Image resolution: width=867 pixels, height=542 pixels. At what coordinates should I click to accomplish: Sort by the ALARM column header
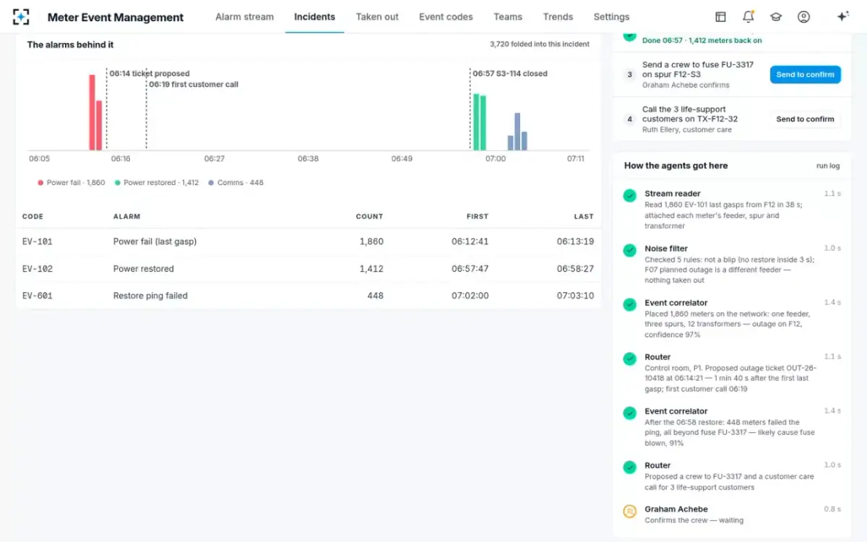(x=126, y=216)
